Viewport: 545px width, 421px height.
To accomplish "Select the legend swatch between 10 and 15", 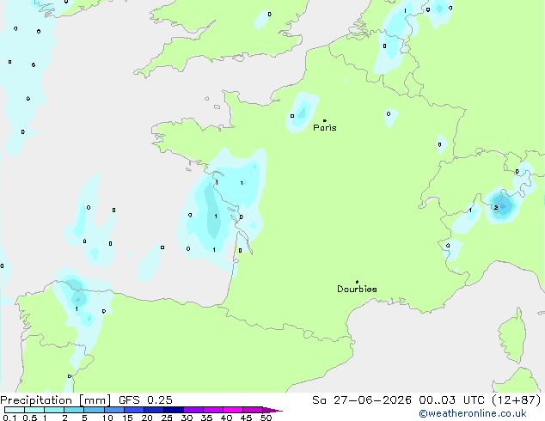I will [x=114, y=410].
